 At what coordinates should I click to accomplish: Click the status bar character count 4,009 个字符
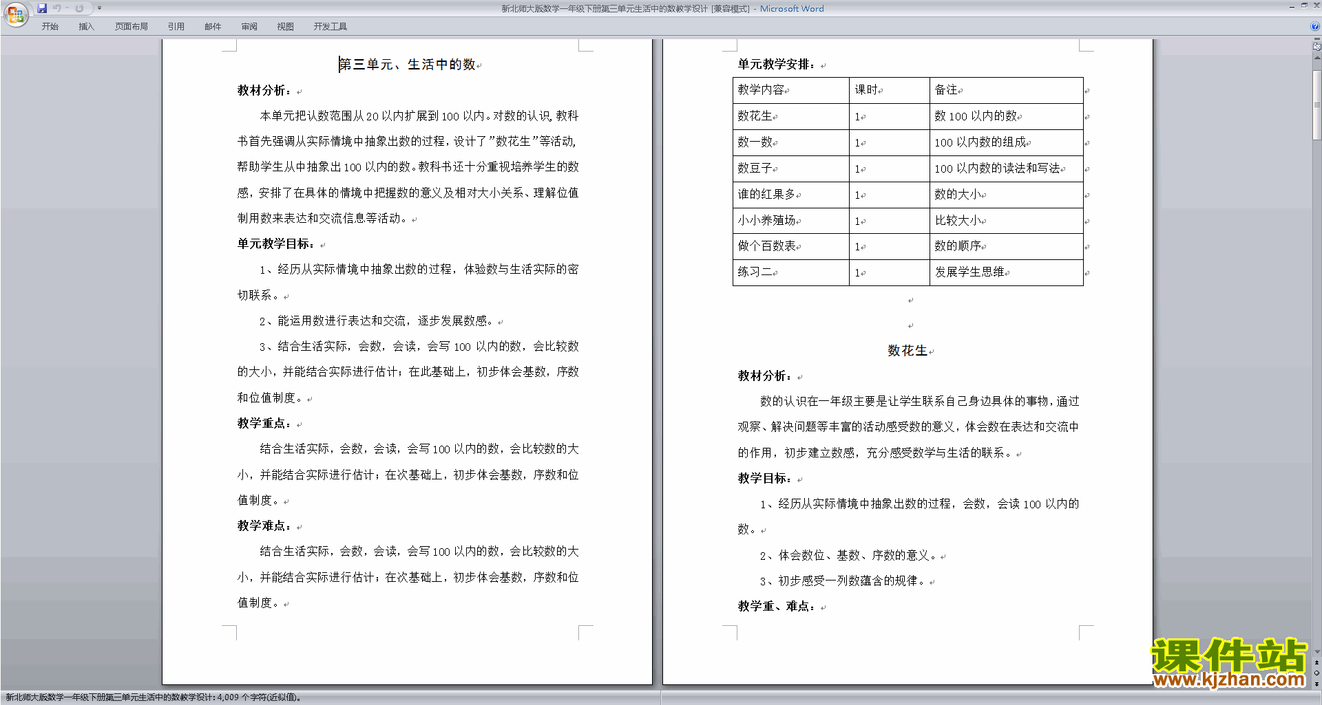click(x=259, y=697)
